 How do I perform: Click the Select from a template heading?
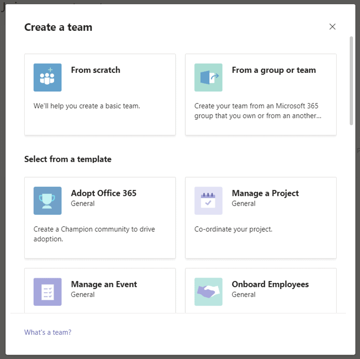tap(68, 159)
